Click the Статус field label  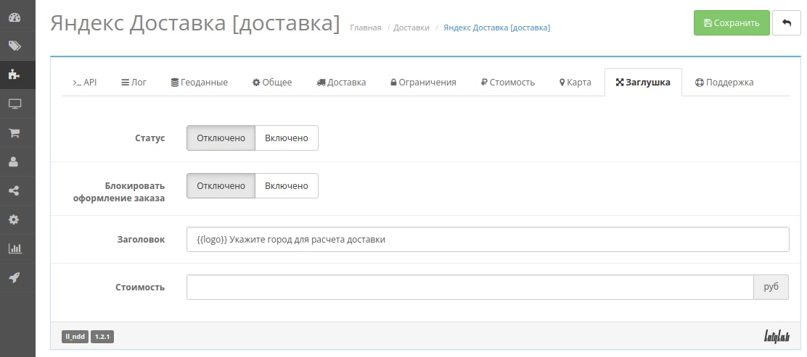point(149,138)
